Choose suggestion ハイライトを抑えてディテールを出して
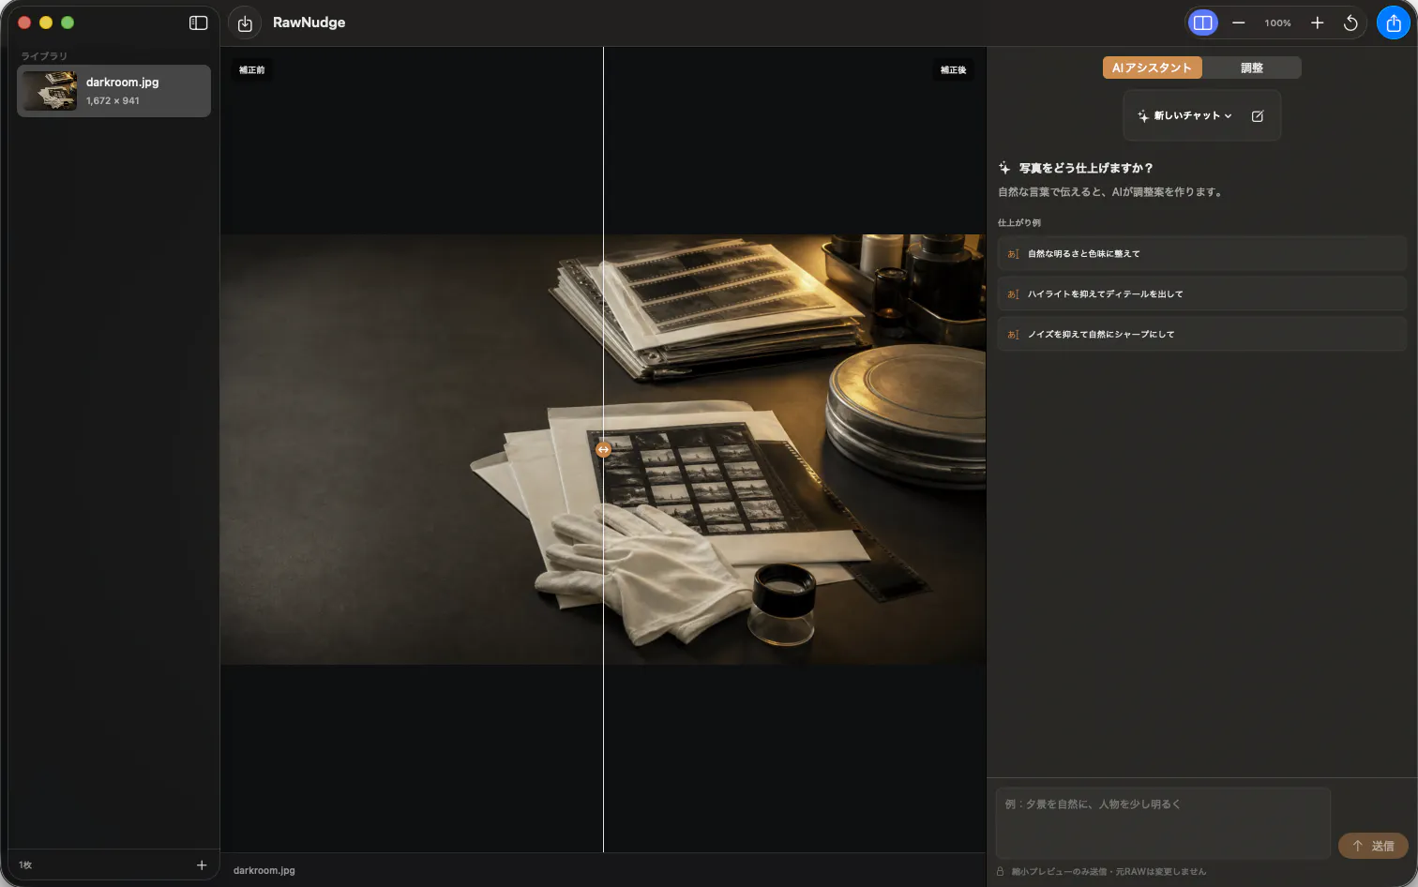Screen dimensions: 1418x887 1201,293
